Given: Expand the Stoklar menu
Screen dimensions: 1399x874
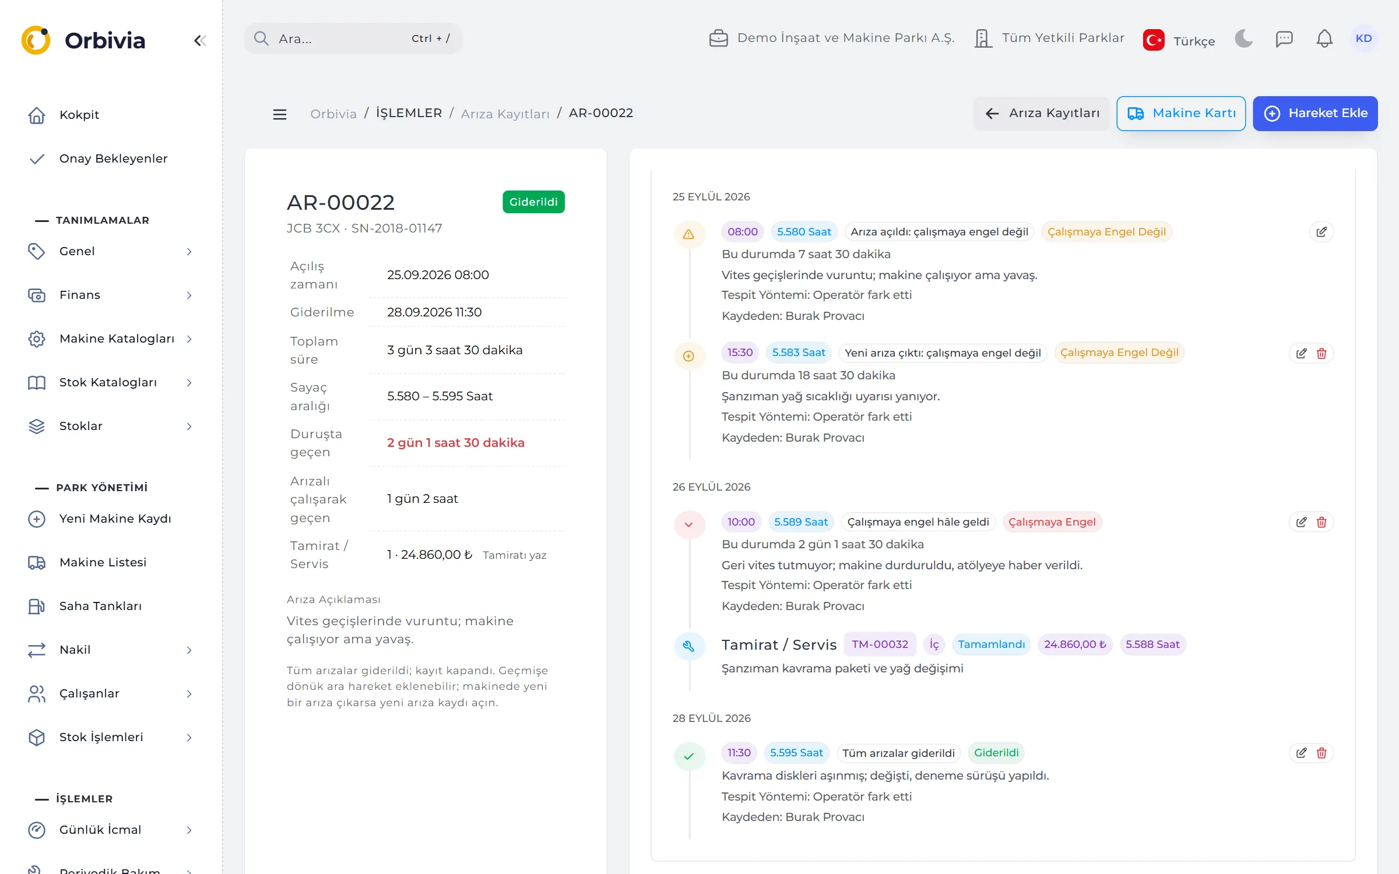Looking at the screenshot, I should pyautogui.click(x=111, y=426).
